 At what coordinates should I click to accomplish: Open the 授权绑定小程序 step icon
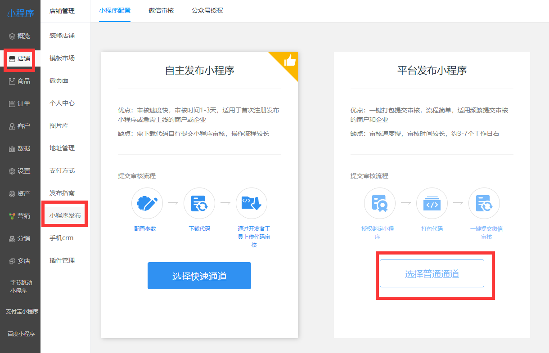point(379,203)
